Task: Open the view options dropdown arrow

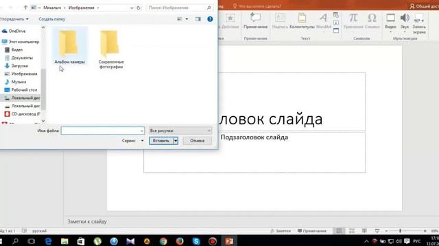Action: click(x=187, y=19)
